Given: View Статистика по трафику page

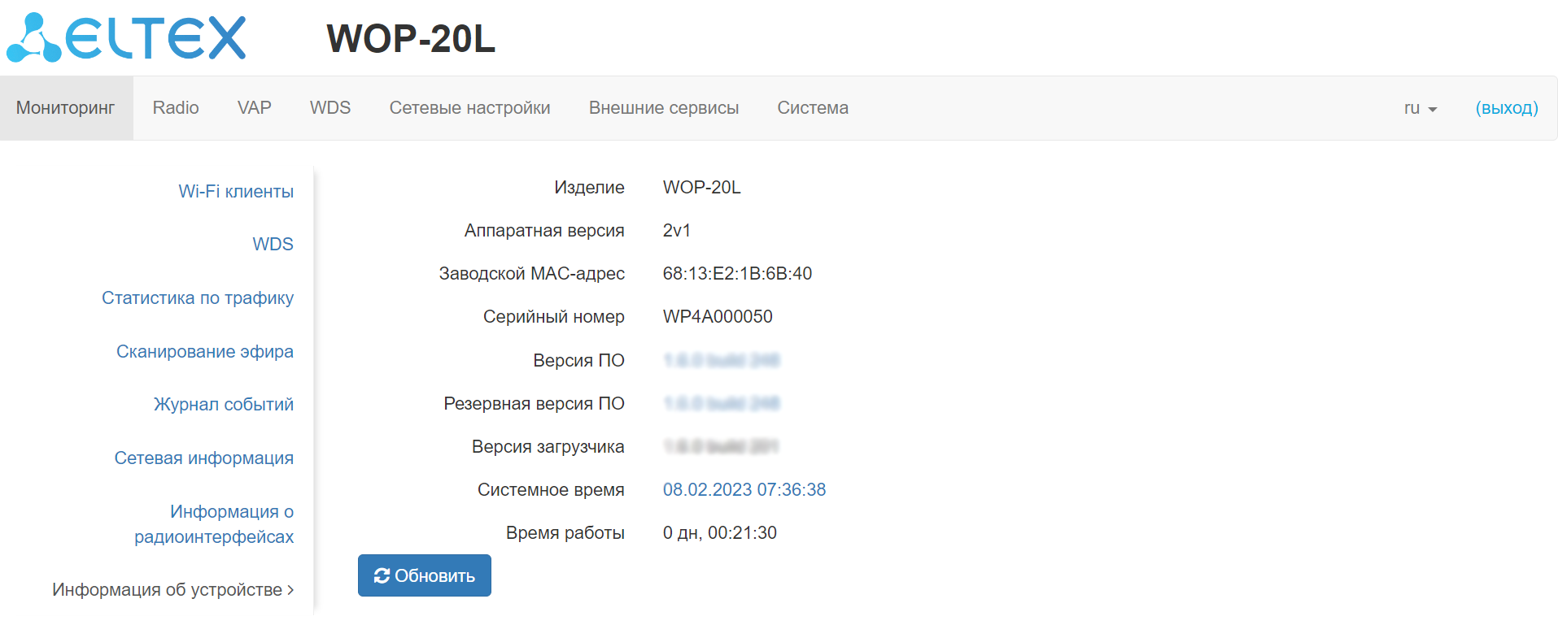Looking at the screenshot, I should [198, 298].
